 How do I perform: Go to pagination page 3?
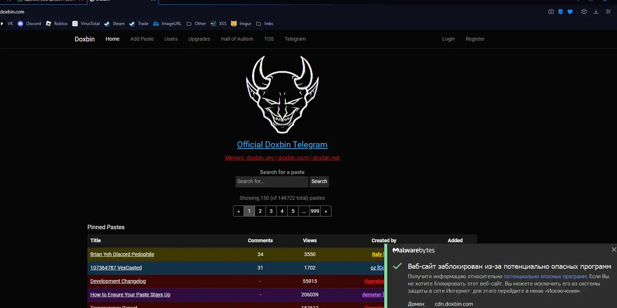coord(271,211)
